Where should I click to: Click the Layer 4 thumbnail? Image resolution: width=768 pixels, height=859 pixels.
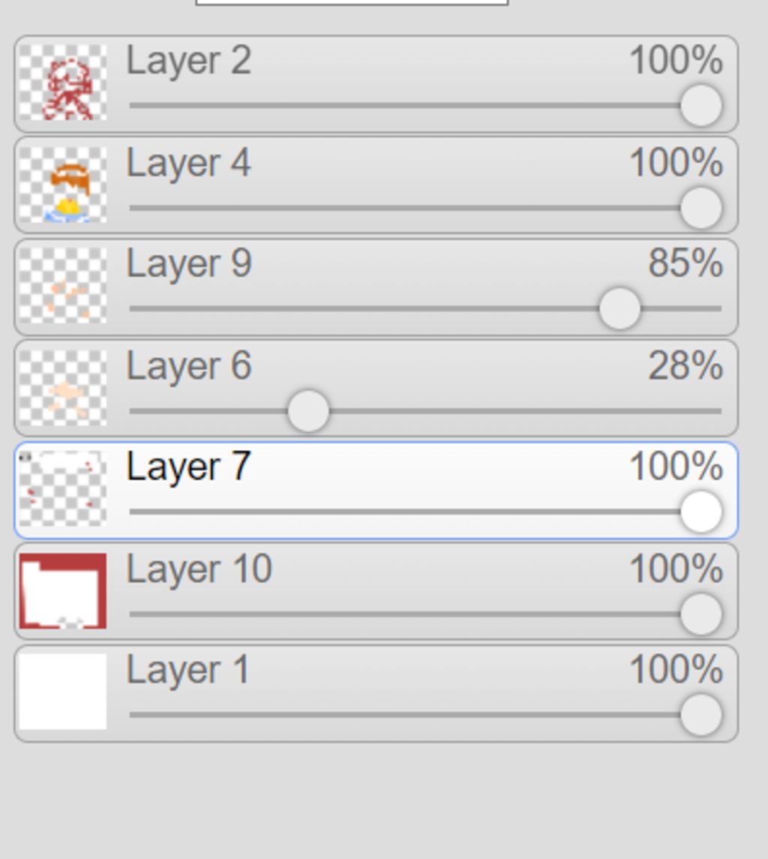(x=62, y=185)
